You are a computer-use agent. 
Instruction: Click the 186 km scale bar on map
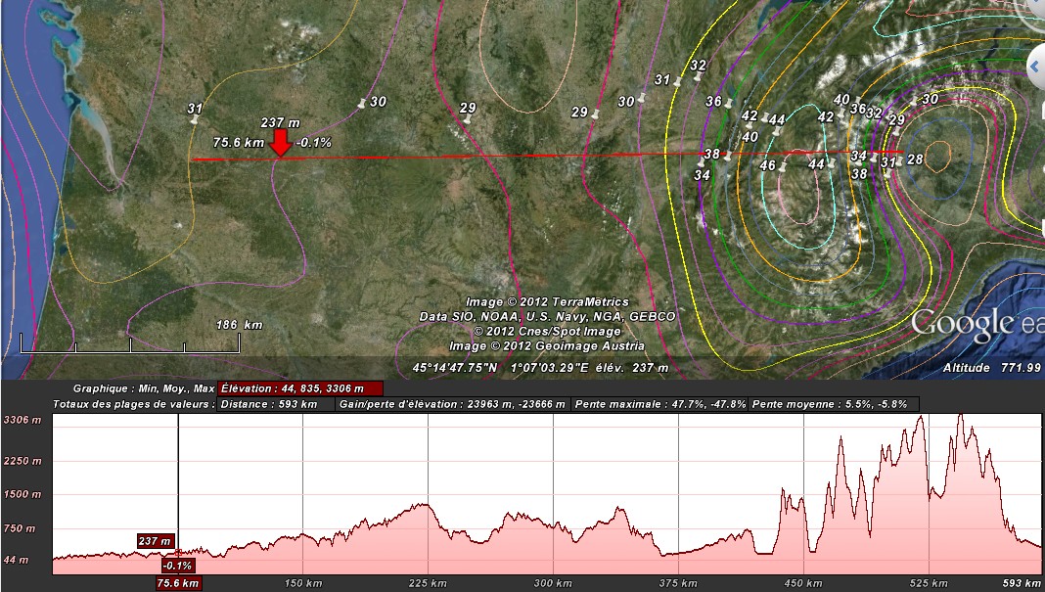129,344
